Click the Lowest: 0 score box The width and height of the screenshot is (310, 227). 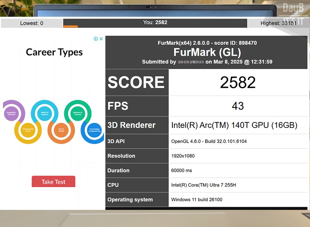point(32,23)
